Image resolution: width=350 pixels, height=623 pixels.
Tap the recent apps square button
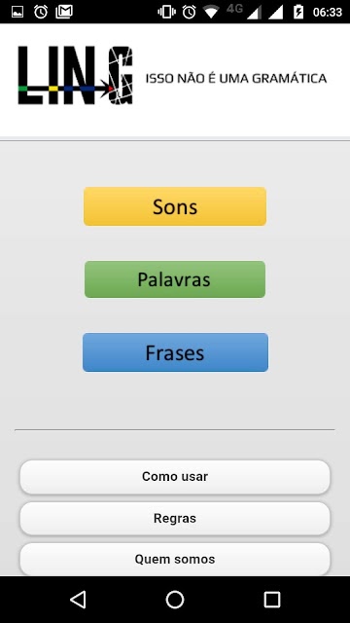[272, 600]
